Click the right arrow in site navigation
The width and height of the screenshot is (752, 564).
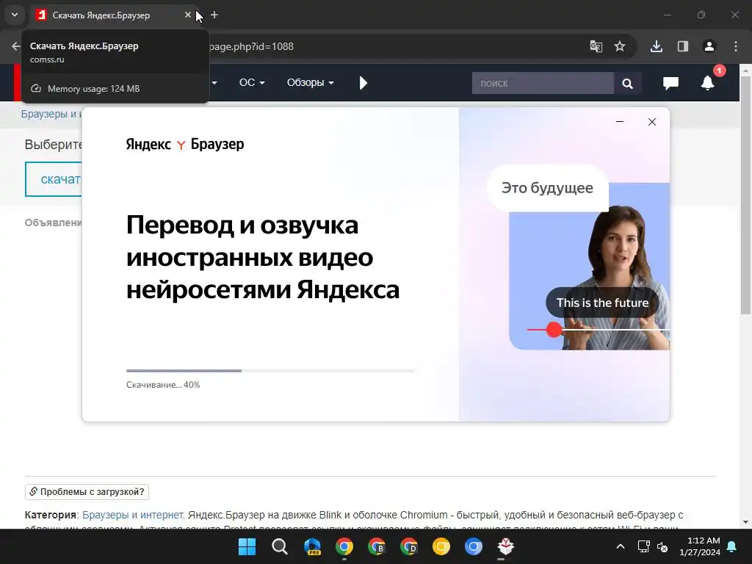(363, 83)
